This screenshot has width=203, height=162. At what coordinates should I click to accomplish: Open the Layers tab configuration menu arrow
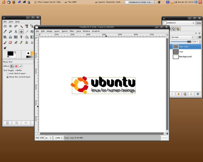(196, 33)
